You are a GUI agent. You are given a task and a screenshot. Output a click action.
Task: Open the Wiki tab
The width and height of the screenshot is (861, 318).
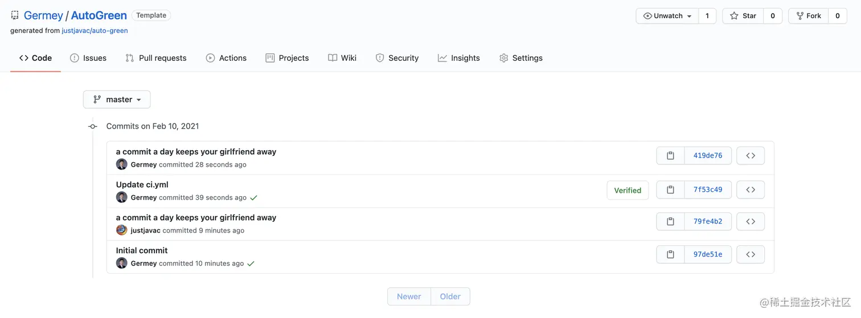[342, 58]
